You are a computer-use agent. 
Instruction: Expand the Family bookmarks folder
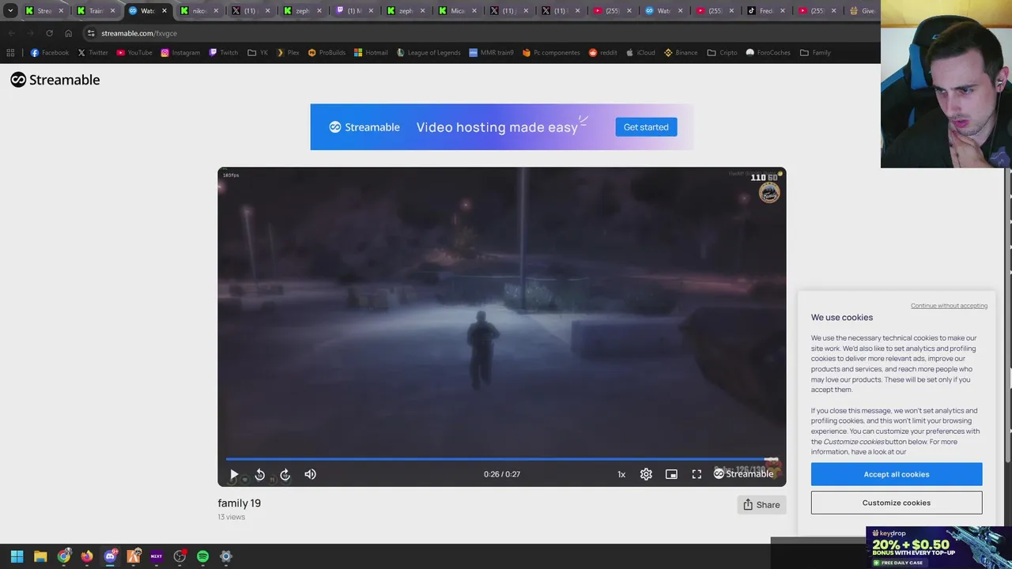(x=815, y=52)
